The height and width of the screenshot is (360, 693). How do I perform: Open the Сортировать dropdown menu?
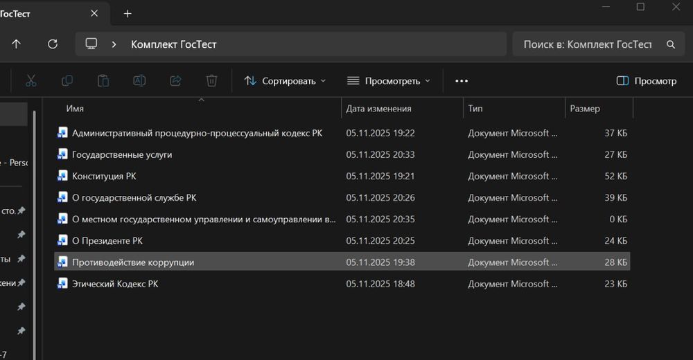pos(285,81)
